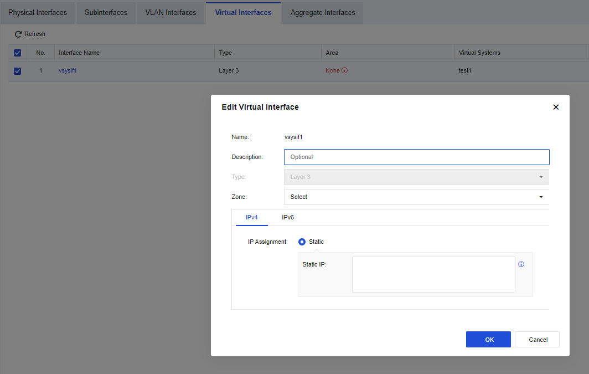Click the warning icon next to None

pyautogui.click(x=344, y=71)
